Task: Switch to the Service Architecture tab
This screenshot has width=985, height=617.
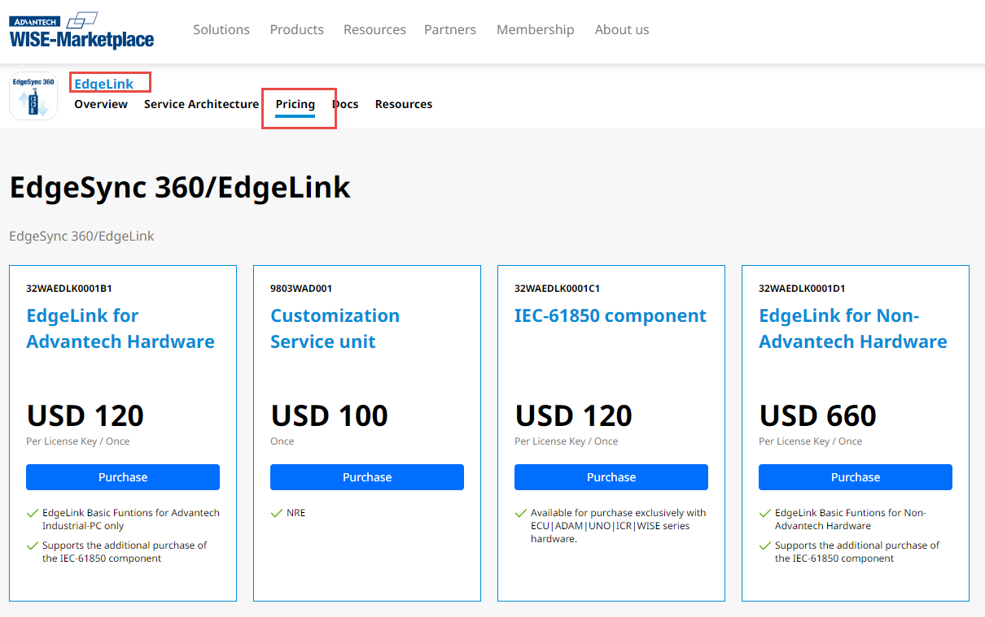Action: point(201,104)
